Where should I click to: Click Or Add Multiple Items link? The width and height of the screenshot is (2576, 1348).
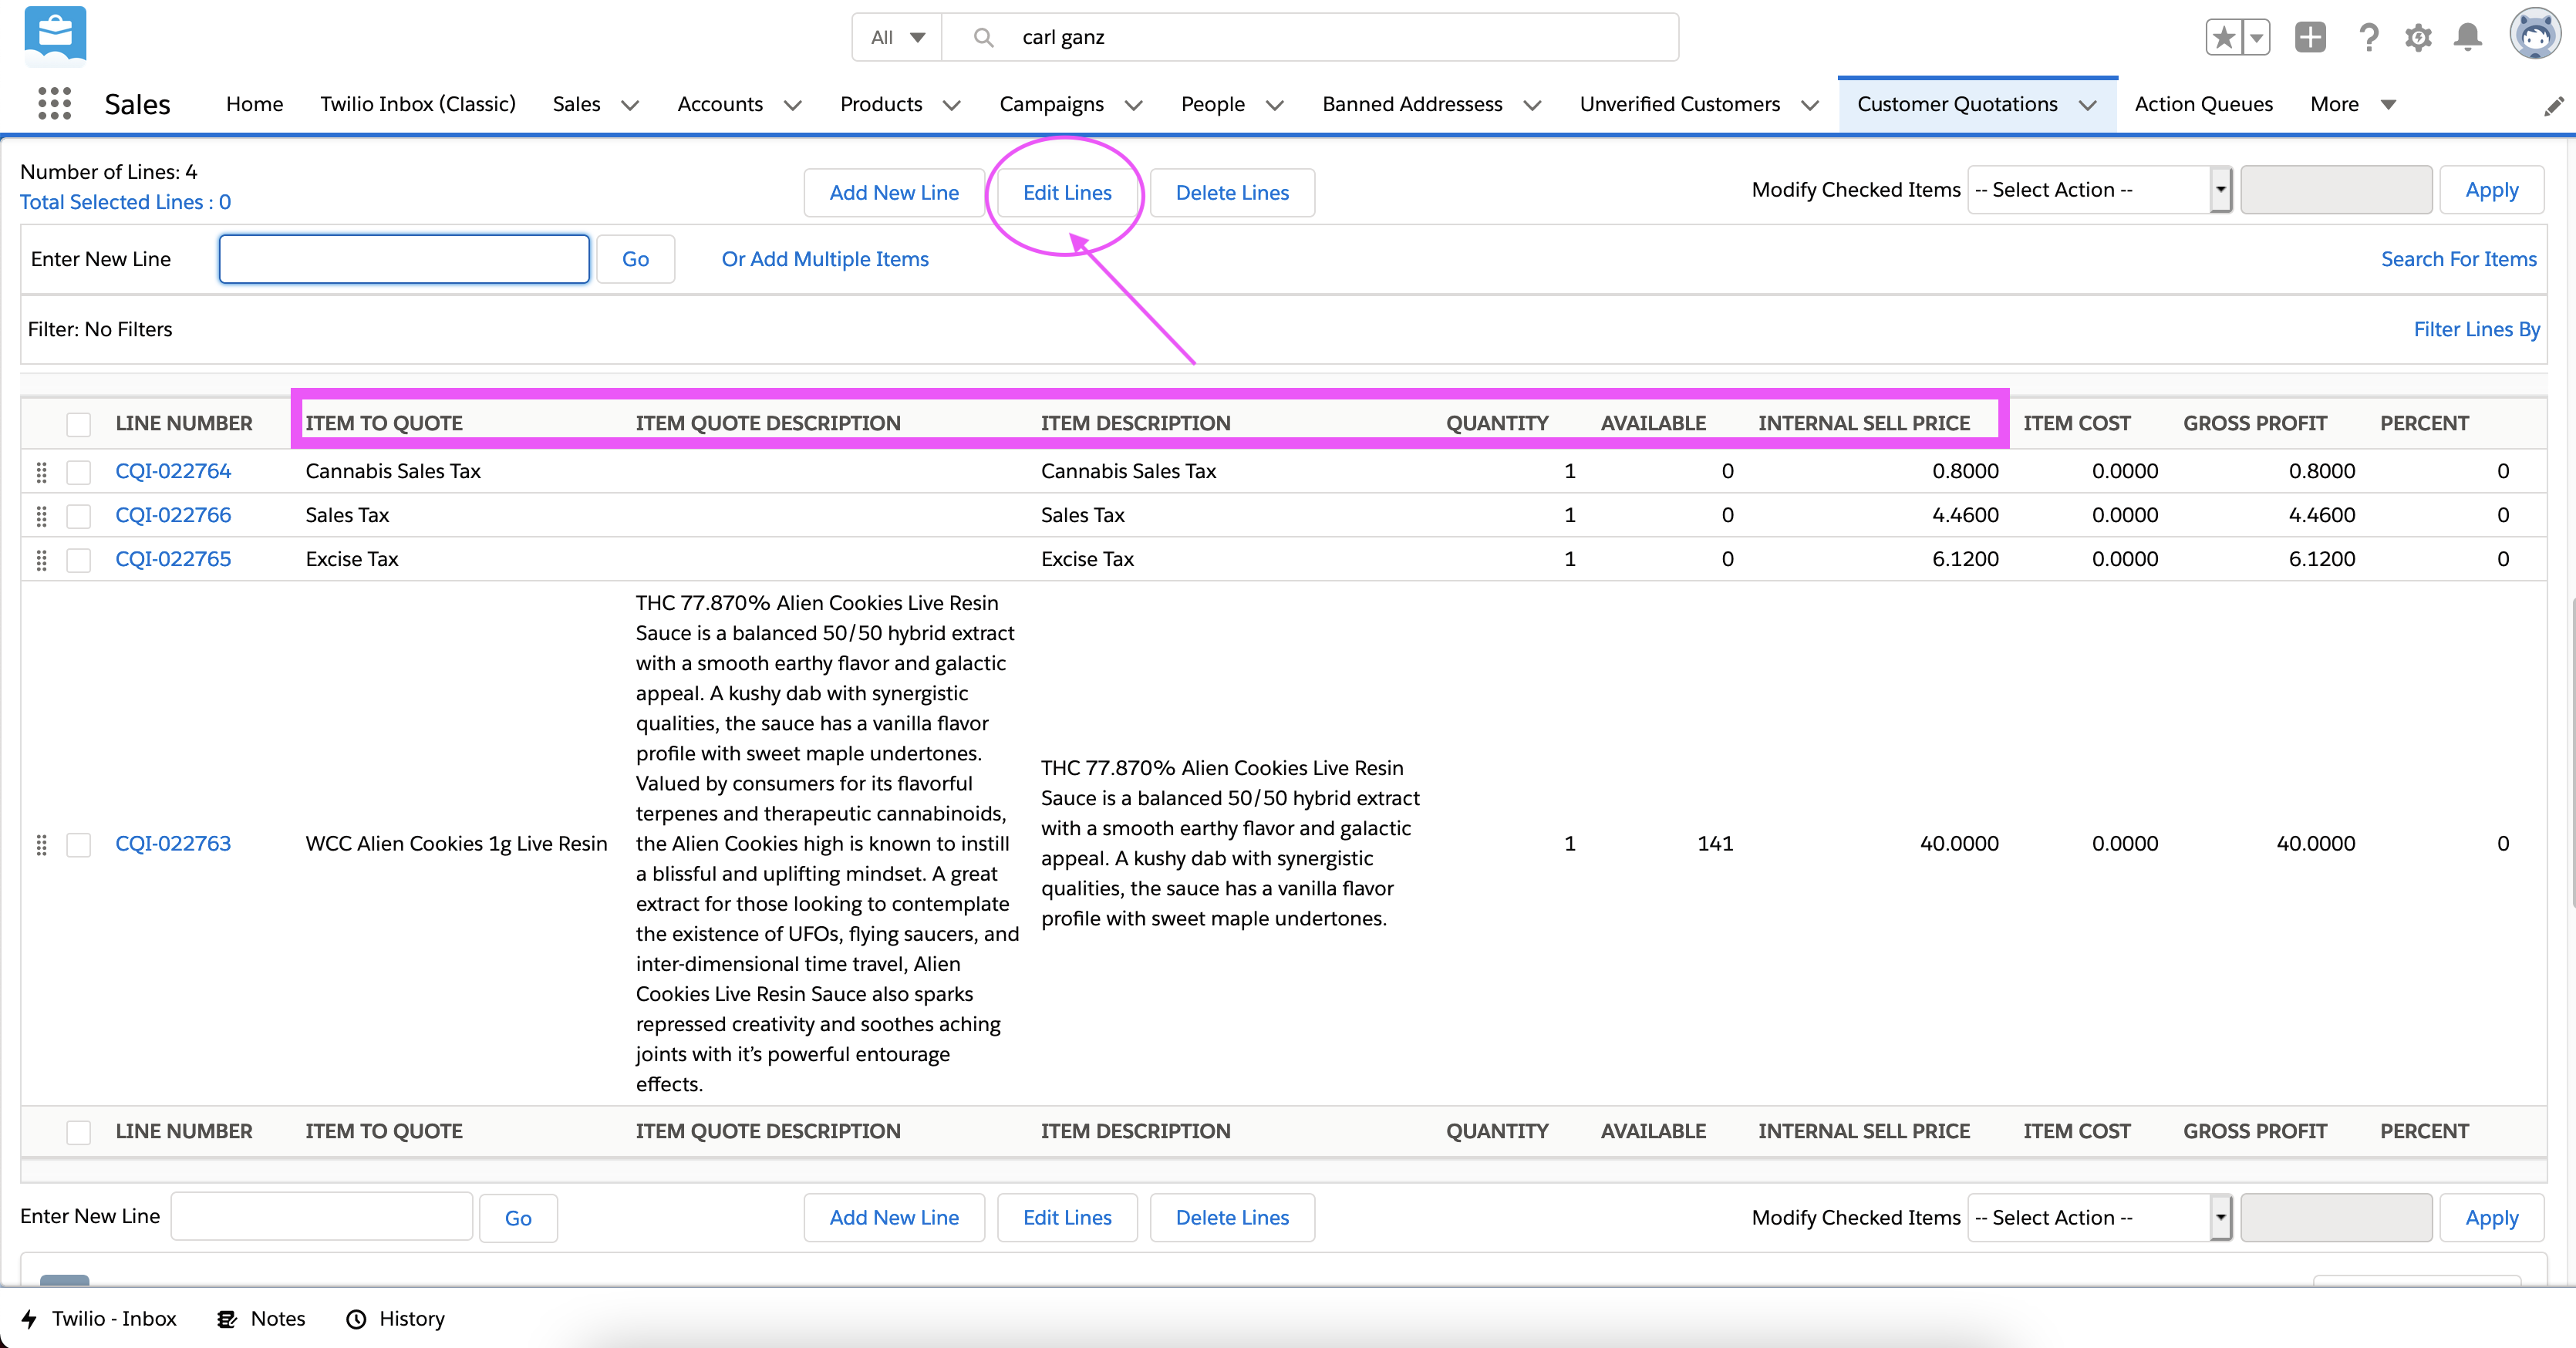tap(825, 259)
